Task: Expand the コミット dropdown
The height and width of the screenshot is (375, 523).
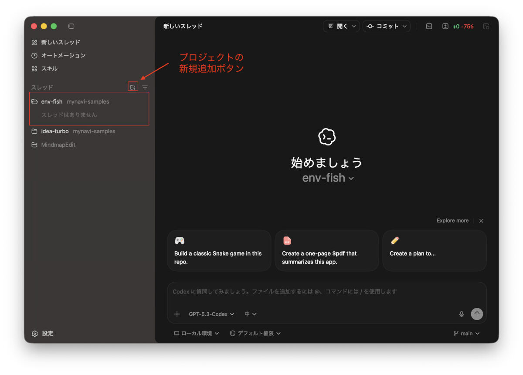Action: coord(386,26)
